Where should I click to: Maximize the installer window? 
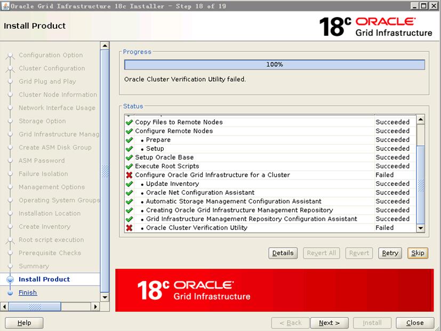pos(423,6)
